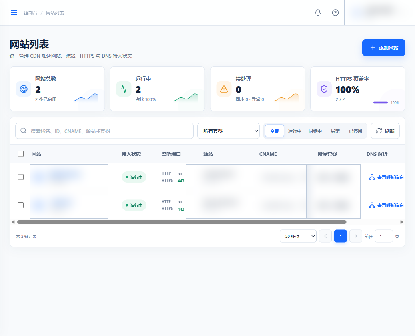Click the search magnifier icon

[x=23, y=131]
